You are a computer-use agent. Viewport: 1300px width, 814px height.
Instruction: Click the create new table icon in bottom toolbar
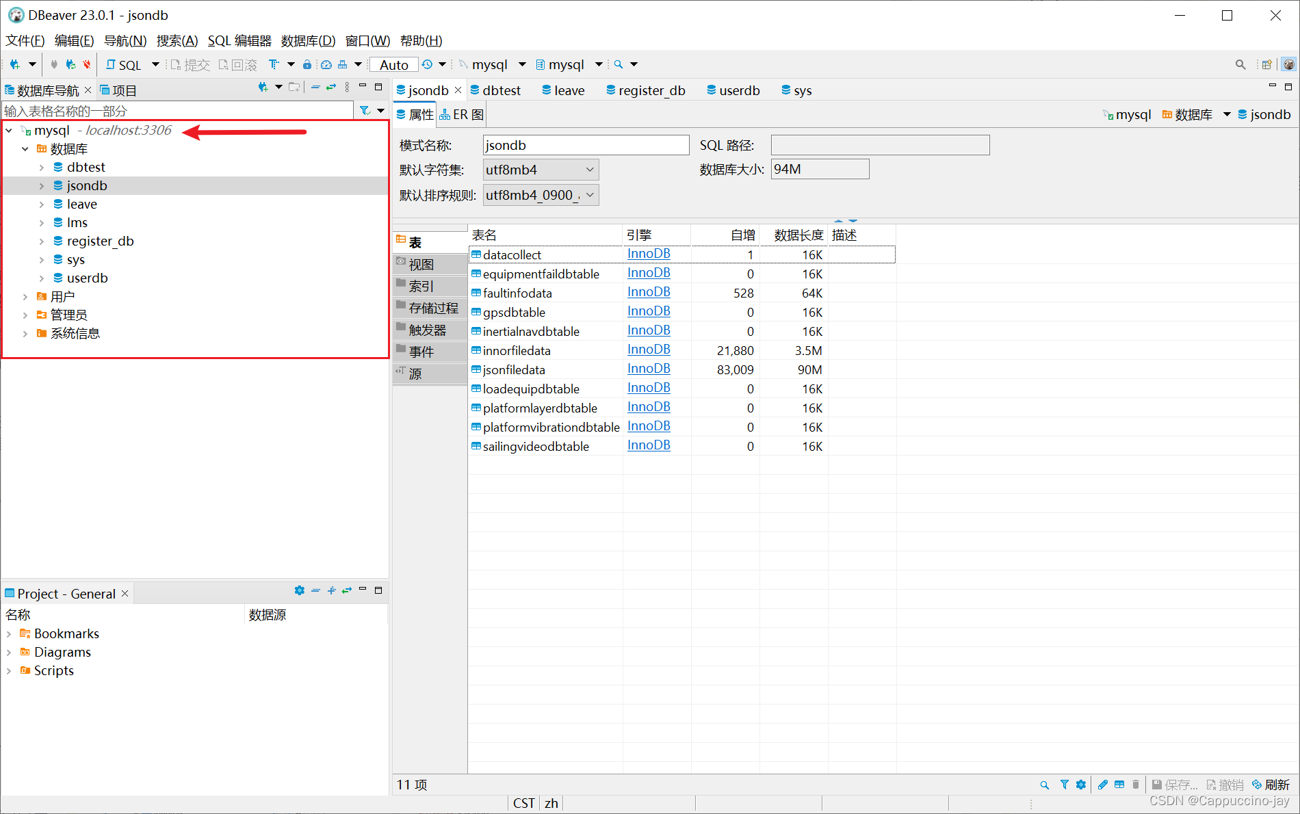pyautogui.click(x=1119, y=785)
